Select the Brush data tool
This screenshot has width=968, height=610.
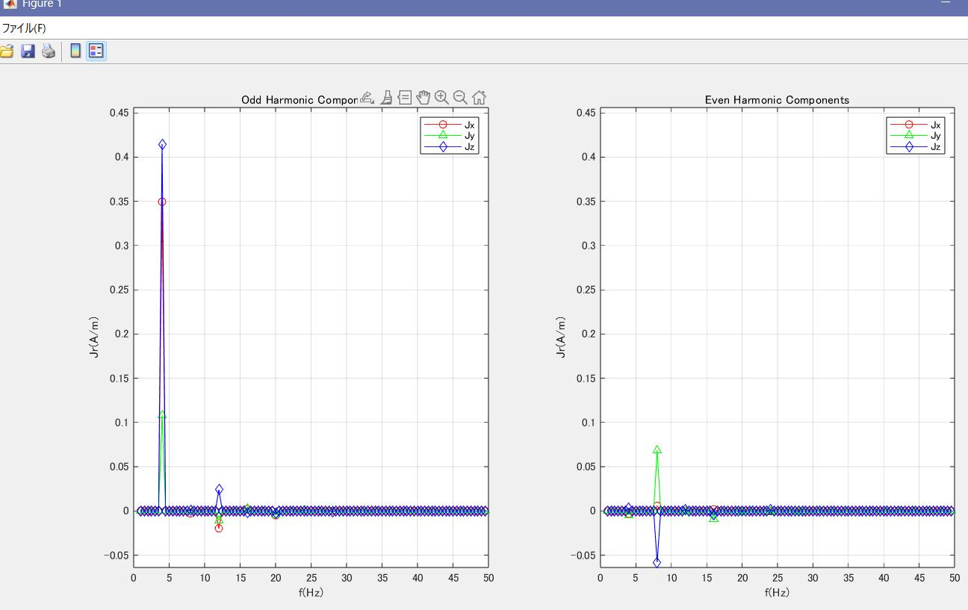(386, 97)
